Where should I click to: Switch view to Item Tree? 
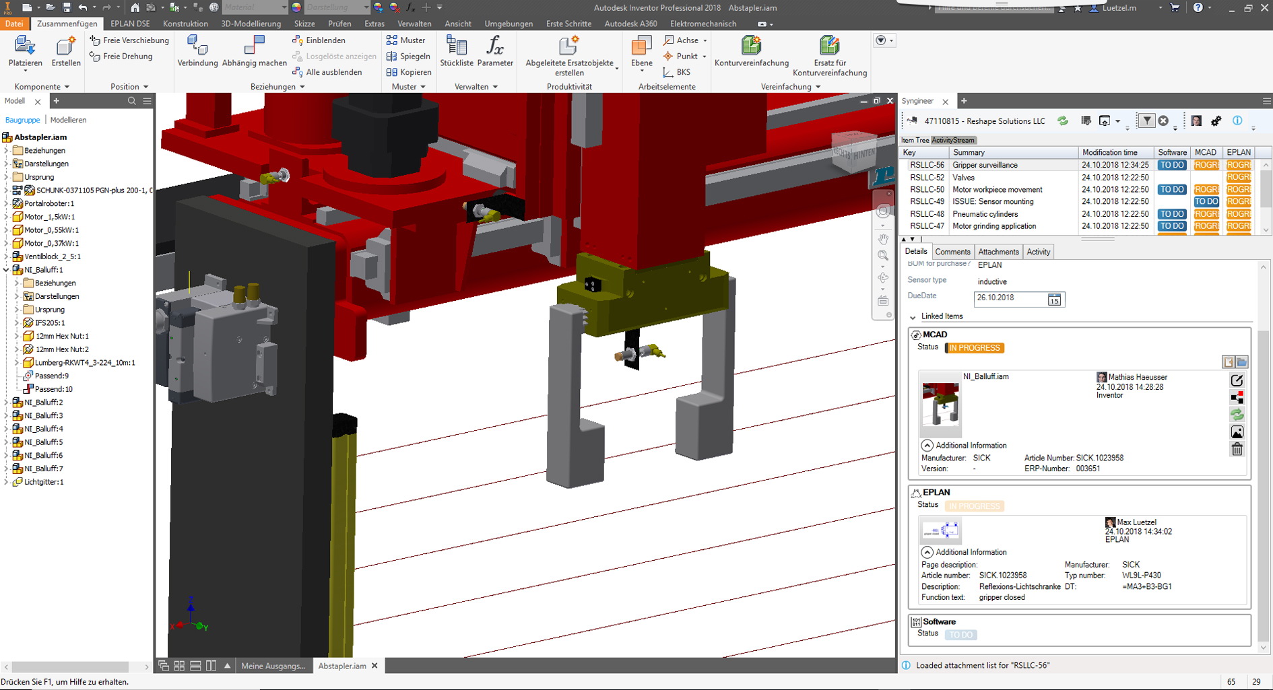click(915, 140)
